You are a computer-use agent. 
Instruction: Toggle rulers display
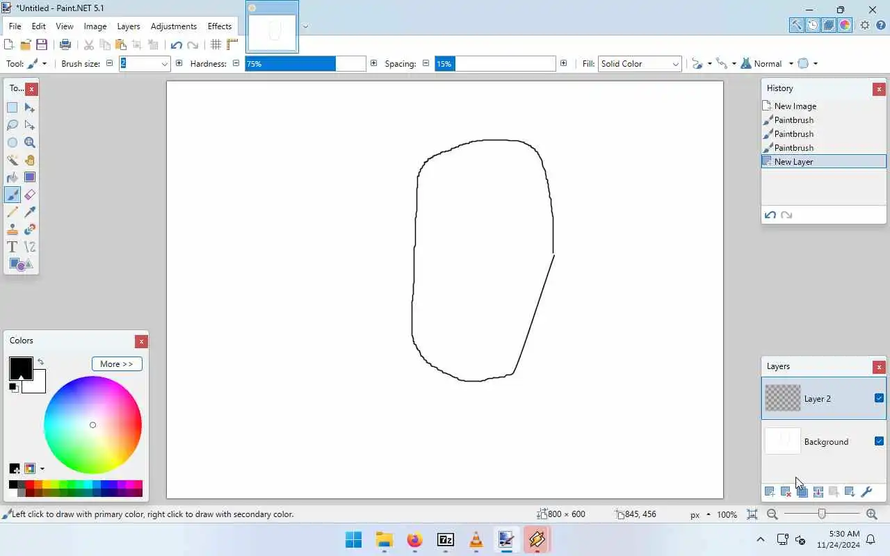pos(232,44)
